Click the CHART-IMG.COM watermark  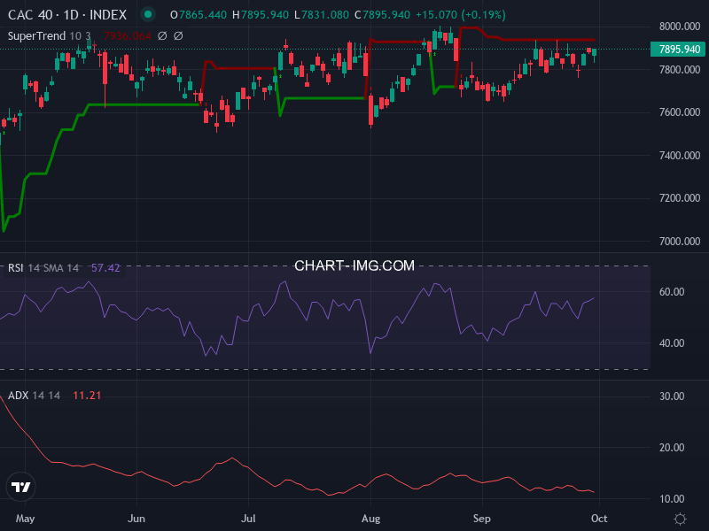point(354,265)
